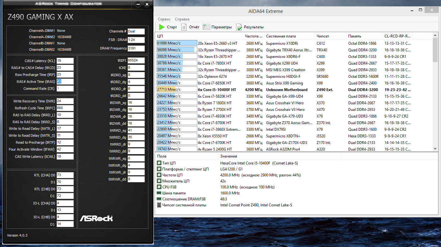Click the RAS# Active Time (tRAS) field

point(65,82)
